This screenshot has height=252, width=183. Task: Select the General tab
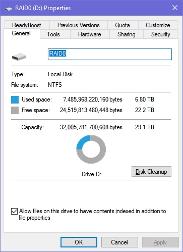click(22, 33)
